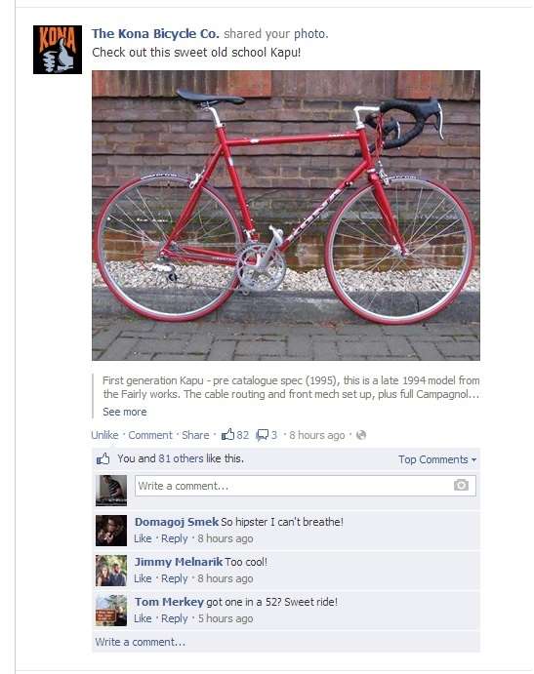Viewport: 534px width, 674px height.
Task: Click the globe privacy icon
Action: (361, 435)
